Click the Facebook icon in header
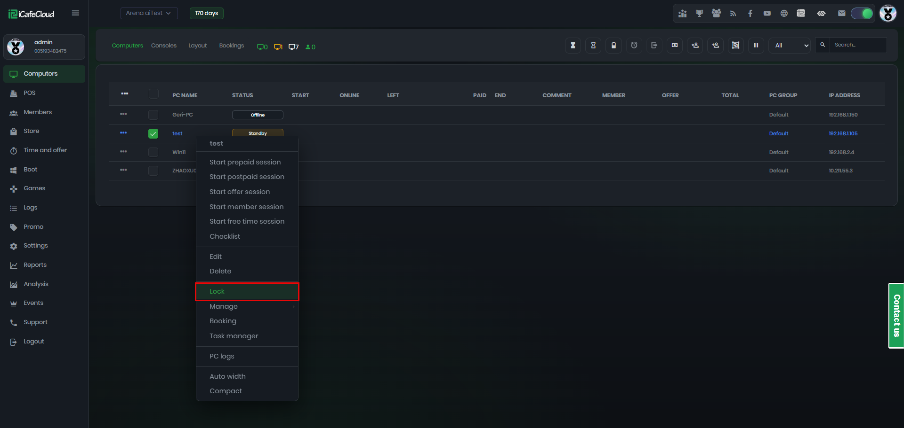The image size is (904, 428). (x=750, y=14)
